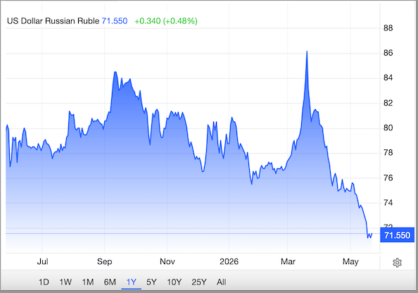The image size is (418, 293).
Task: Show the 10Y time range
Action: click(x=175, y=282)
